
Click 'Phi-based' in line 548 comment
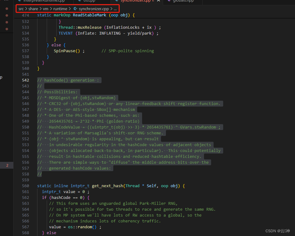pos(86,116)
